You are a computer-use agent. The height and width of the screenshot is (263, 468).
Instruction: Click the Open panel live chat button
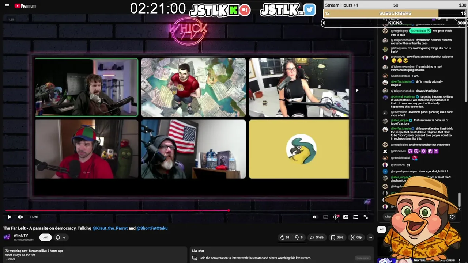point(363,258)
